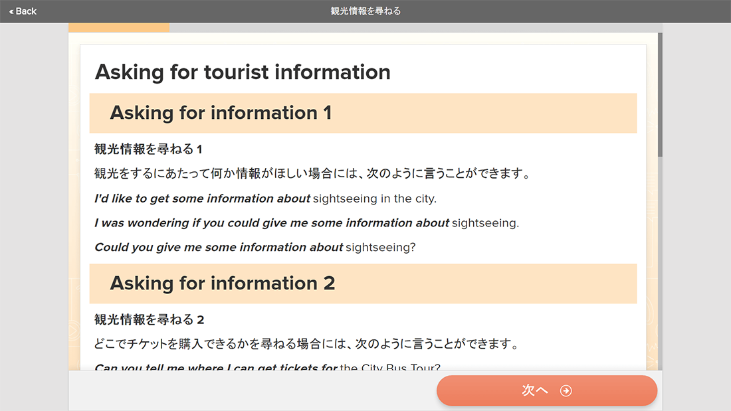The image size is (731, 411).
Task: Click the circled arrow icon in 次へ button
Action: [x=566, y=391]
